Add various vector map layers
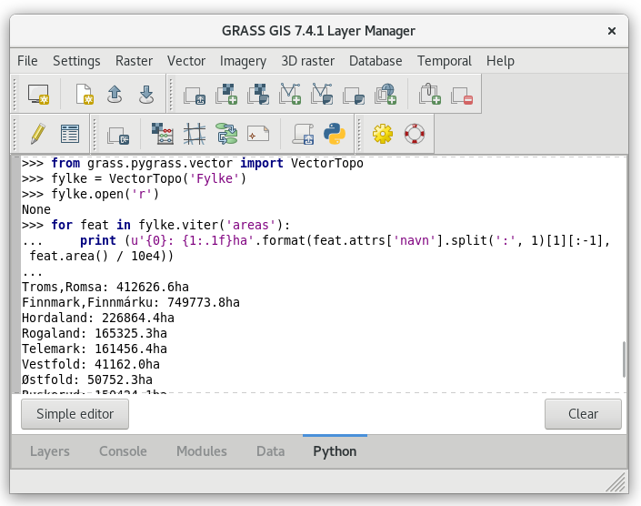 coord(322,94)
